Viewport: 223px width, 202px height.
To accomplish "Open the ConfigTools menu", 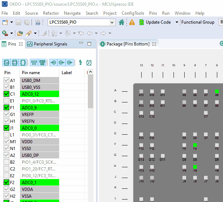I will point(133,13).
